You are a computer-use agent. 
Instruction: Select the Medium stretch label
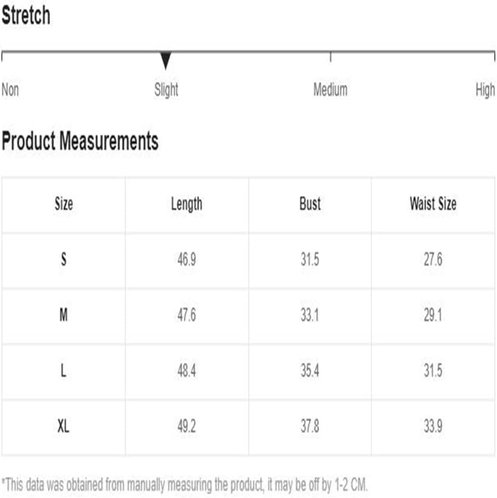click(x=330, y=89)
